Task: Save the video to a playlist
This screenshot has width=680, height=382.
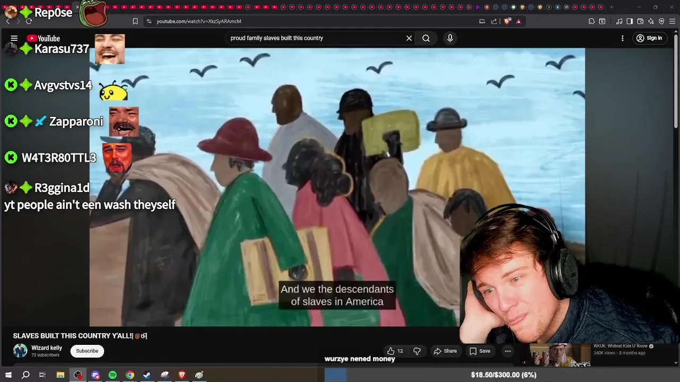Action: [480, 351]
